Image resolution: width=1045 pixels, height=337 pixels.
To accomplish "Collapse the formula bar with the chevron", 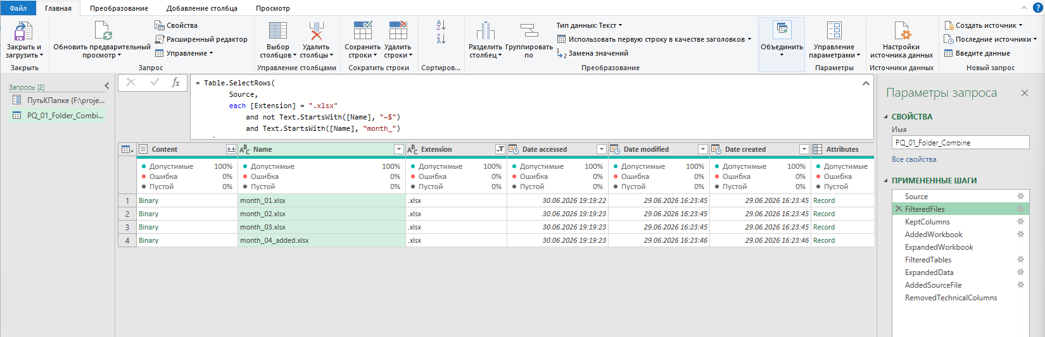I will click(866, 83).
